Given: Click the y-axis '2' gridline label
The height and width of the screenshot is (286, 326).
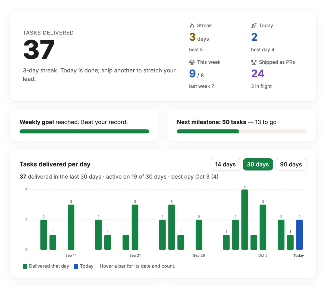Looking at the screenshot, I should pos(26,220).
